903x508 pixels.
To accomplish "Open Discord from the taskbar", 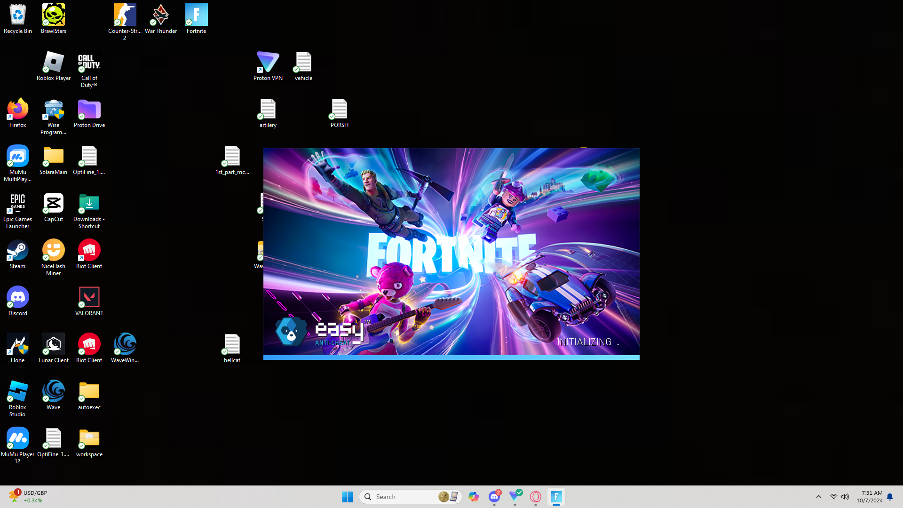I will click(x=494, y=497).
